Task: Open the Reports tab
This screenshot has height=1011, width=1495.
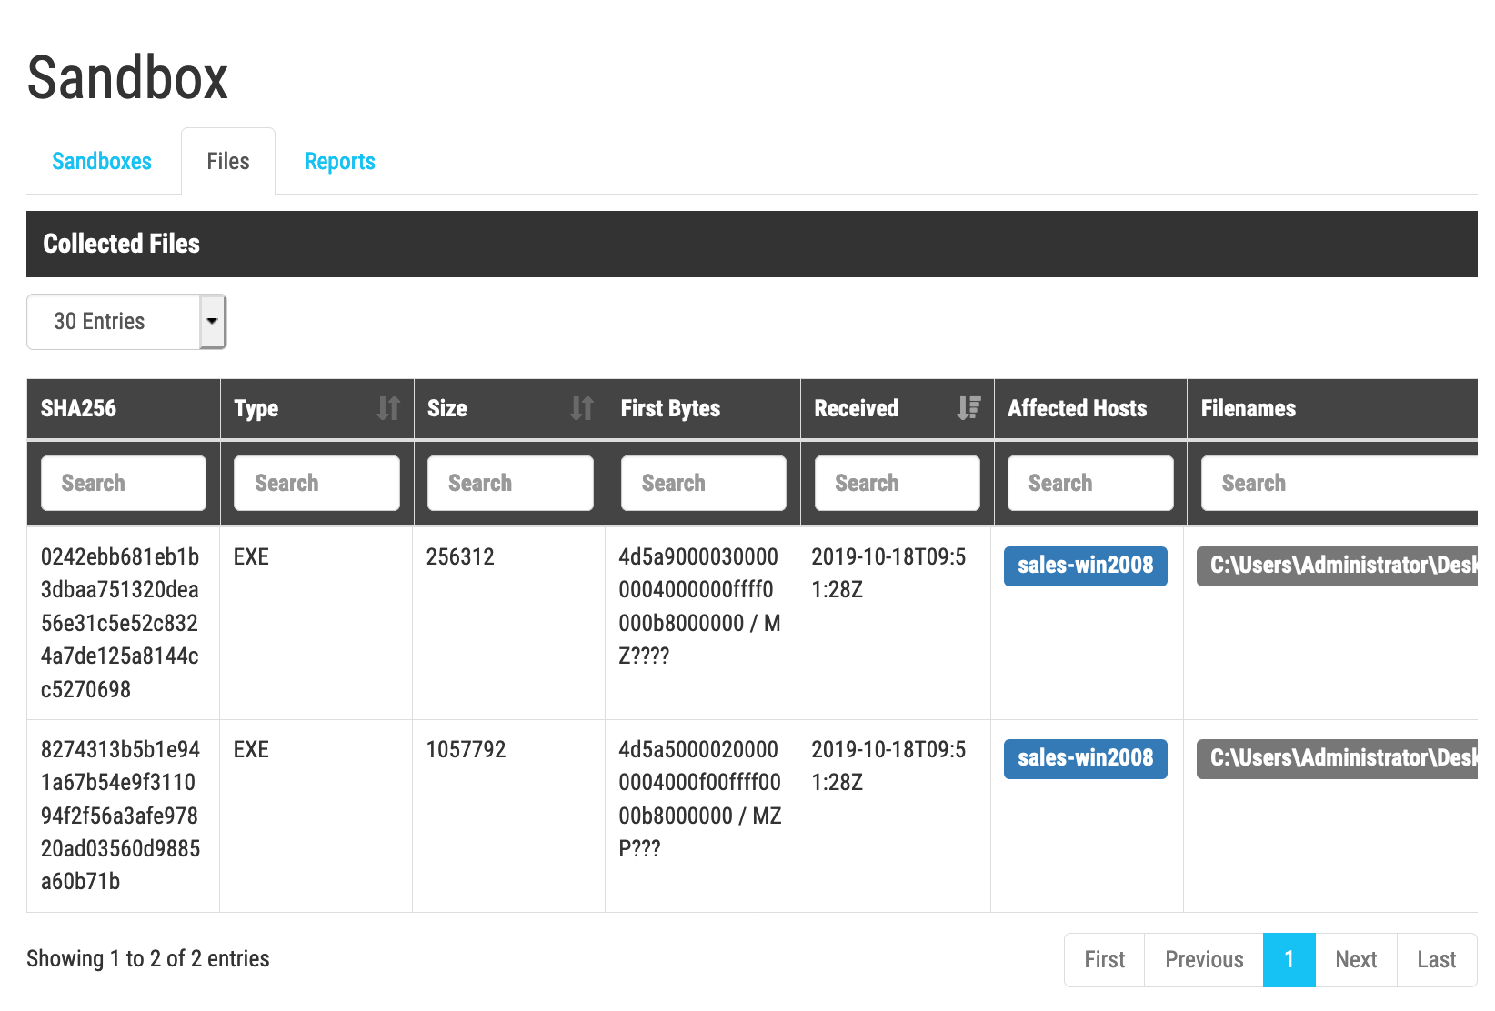Action: click(339, 162)
